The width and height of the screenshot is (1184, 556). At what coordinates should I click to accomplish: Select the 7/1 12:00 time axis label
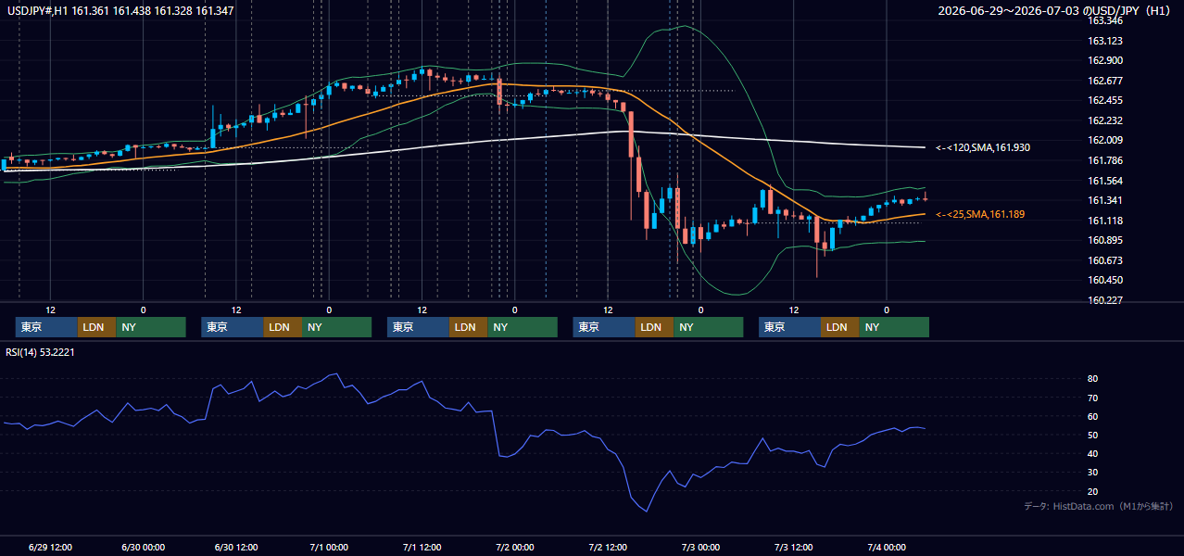click(422, 547)
